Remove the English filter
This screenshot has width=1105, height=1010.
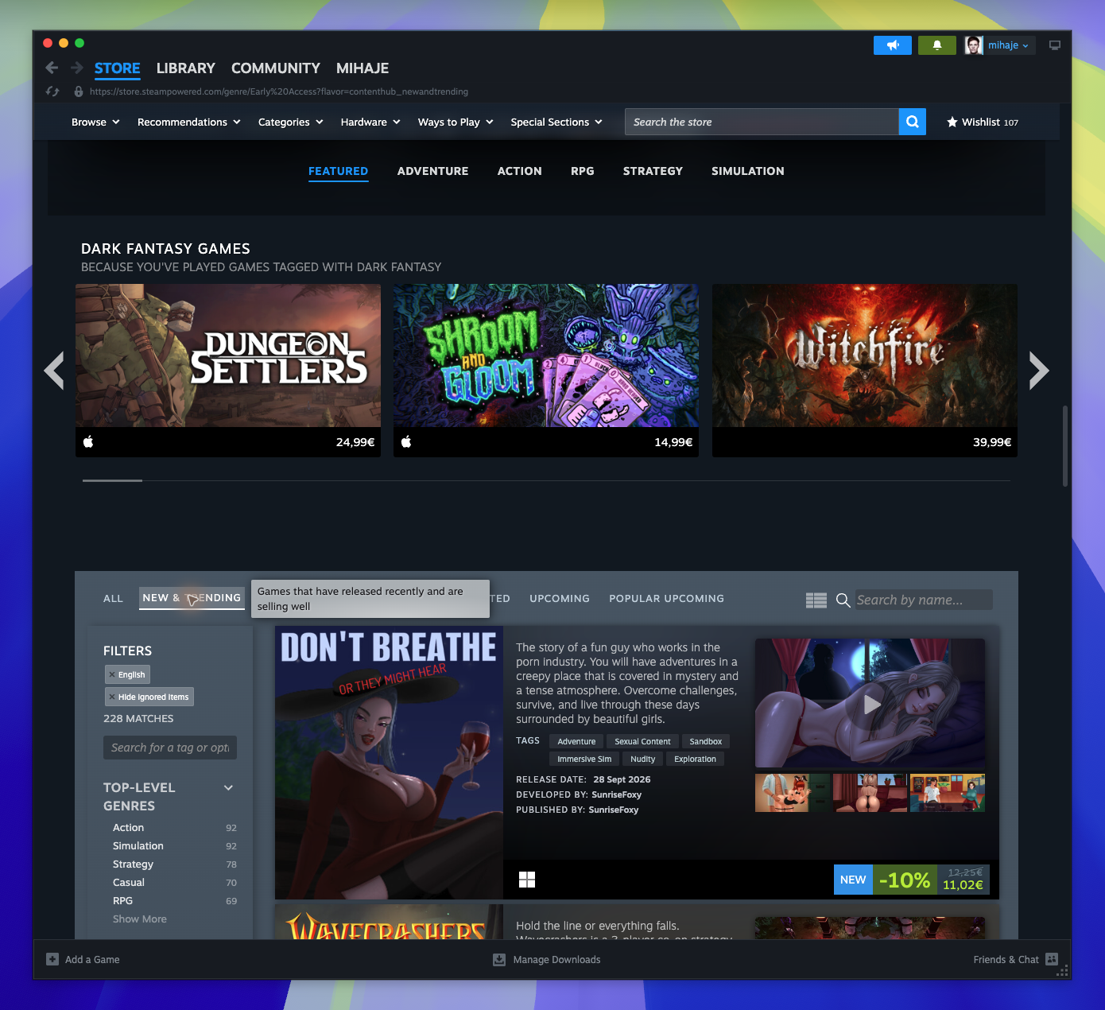[112, 674]
